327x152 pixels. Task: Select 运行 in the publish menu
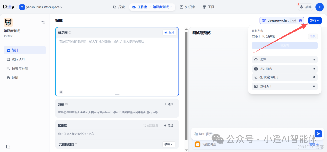coord(285,60)
